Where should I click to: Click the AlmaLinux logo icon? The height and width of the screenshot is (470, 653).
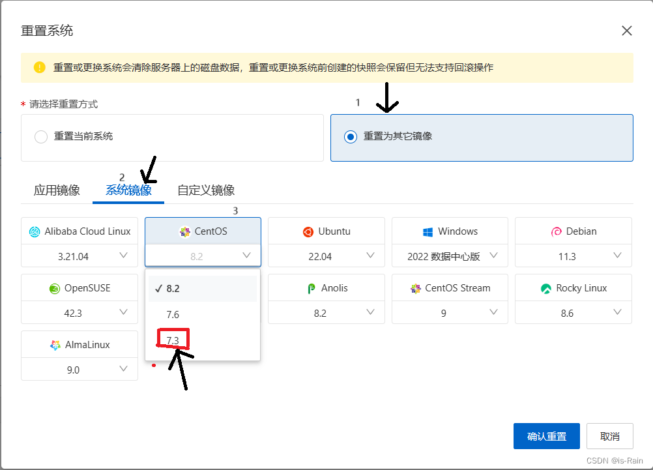55,345
